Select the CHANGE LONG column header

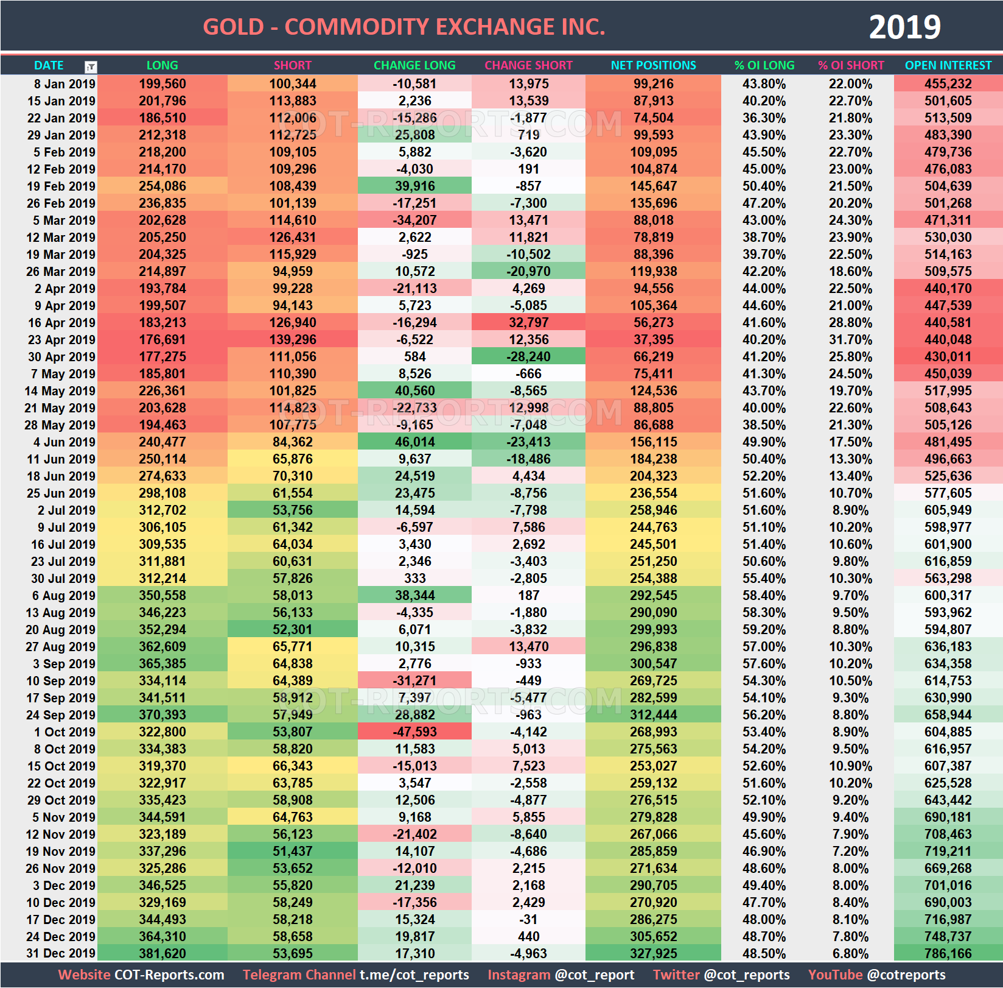414,66
